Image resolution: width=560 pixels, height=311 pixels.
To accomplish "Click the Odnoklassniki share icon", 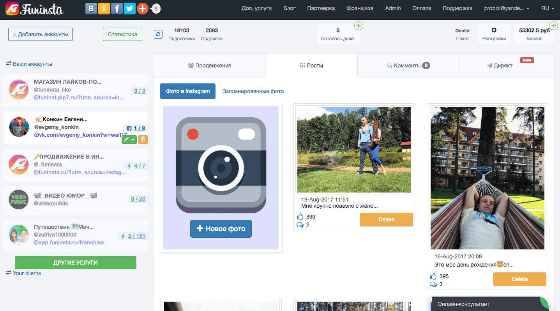I will click(104, 9).
